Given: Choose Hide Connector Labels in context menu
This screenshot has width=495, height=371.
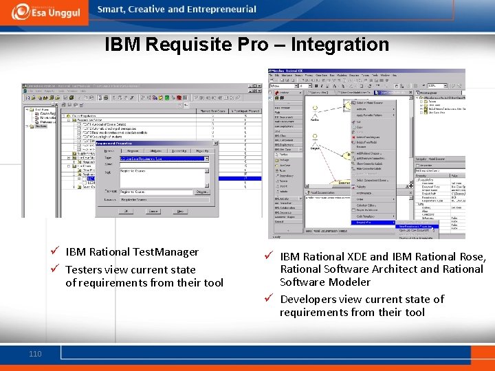Looking at the screenshot, I should (x=373, y=169).
